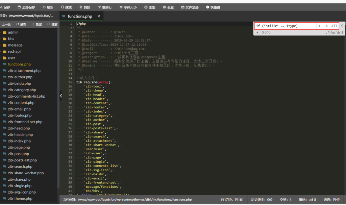
Task: Open 设置 settings in toolbar
Action: (x=168, y=7)
